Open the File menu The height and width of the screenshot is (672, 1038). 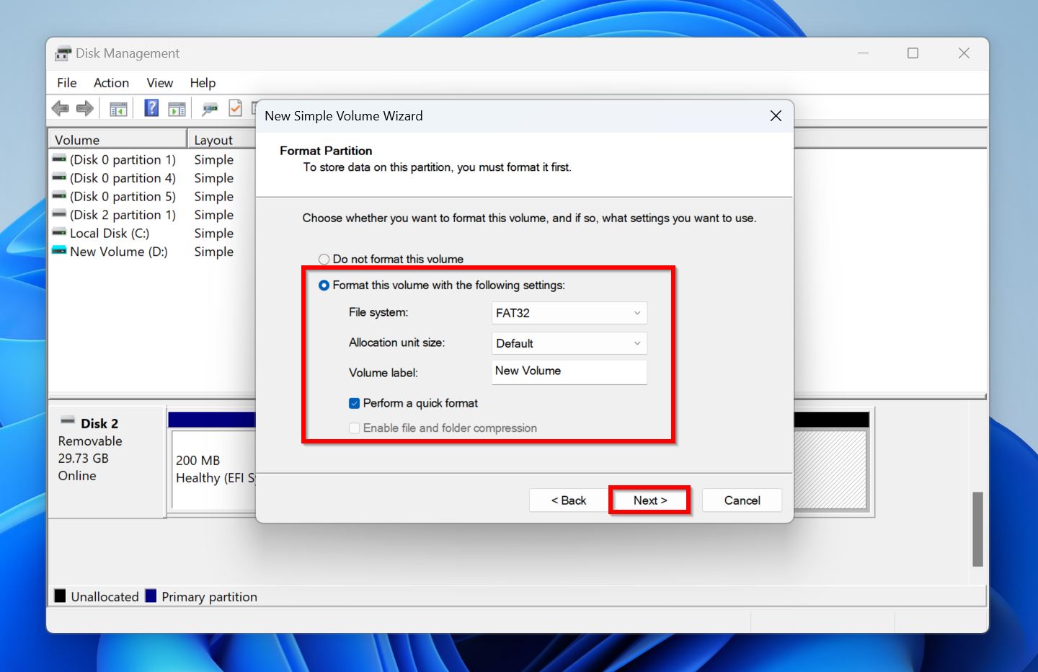pyautogui.click(x=67, y=83)
